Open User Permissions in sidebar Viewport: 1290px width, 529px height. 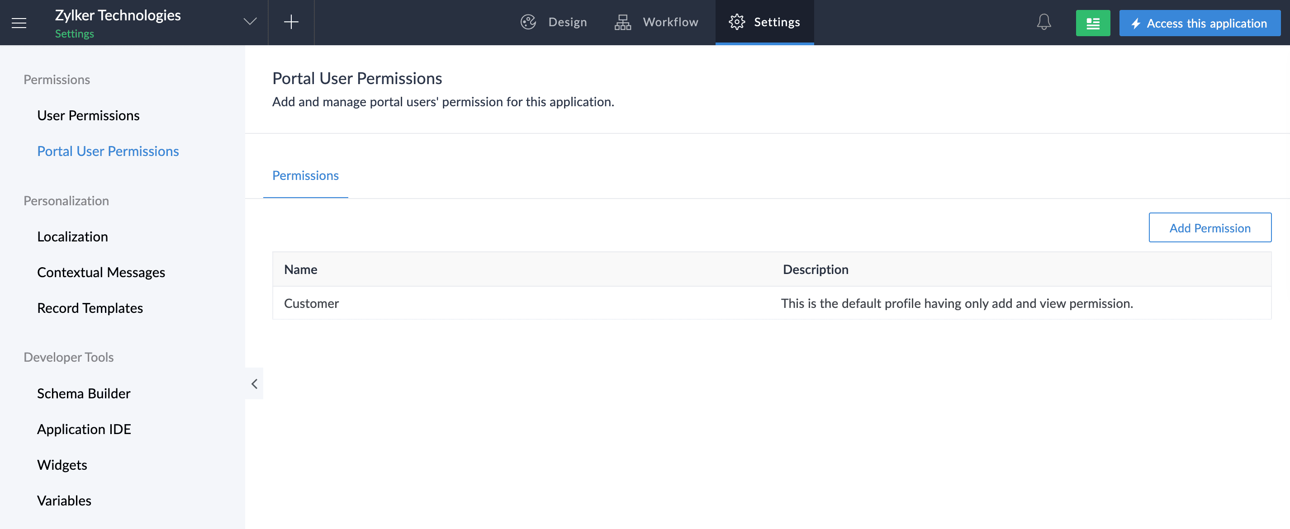(x=88, y=116)
